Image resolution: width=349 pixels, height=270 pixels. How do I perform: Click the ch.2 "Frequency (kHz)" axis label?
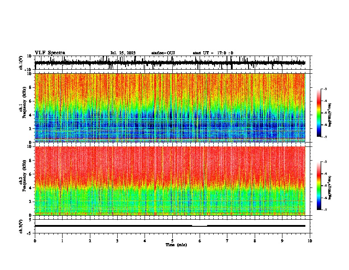tap(24, 176)
